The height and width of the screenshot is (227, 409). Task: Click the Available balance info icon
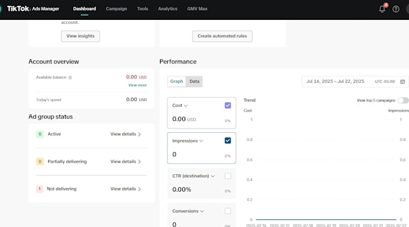pyautogui.click(x=70, y=77)
